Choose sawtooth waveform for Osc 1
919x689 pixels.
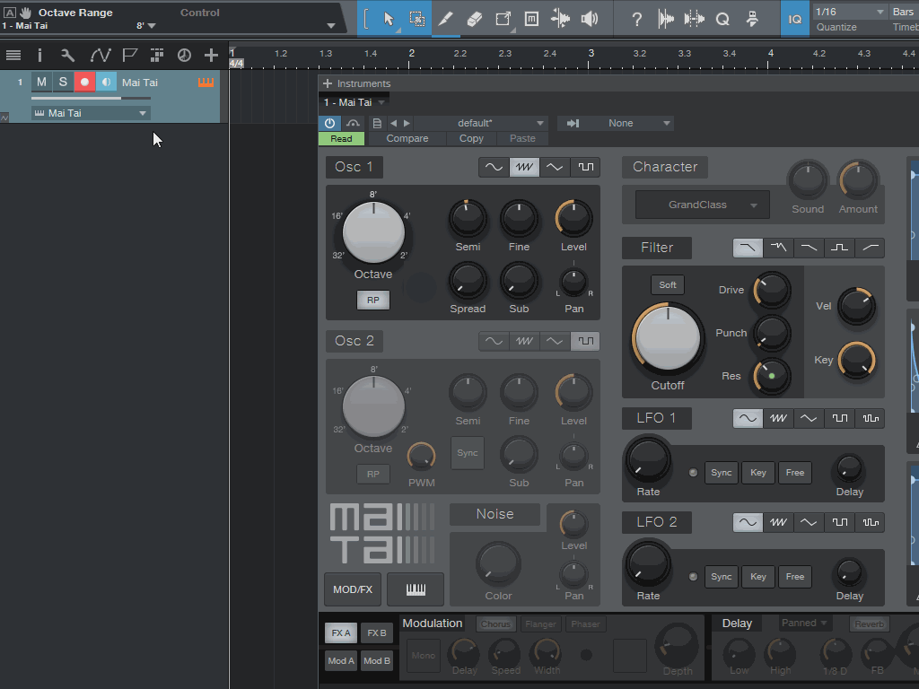coord(524,167)
